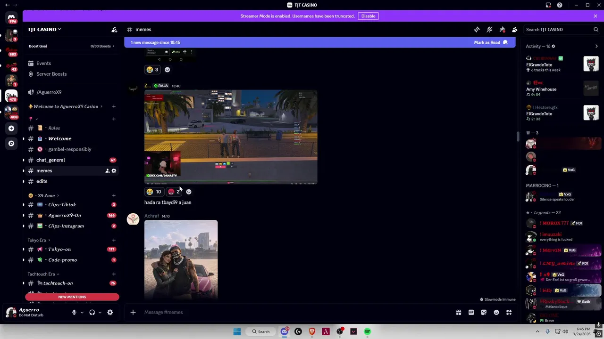Toggle the laughing reaction with count 3
The image size is (604, 339).
point(152,70)
